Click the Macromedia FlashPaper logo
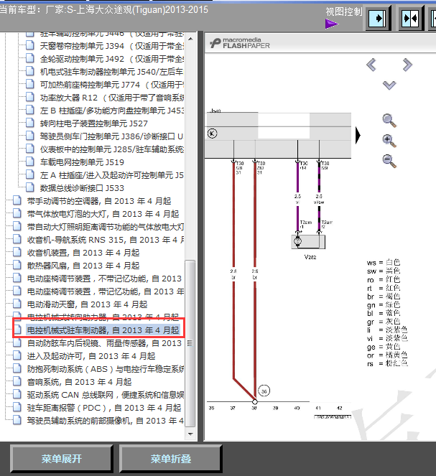 pos(240,43)
